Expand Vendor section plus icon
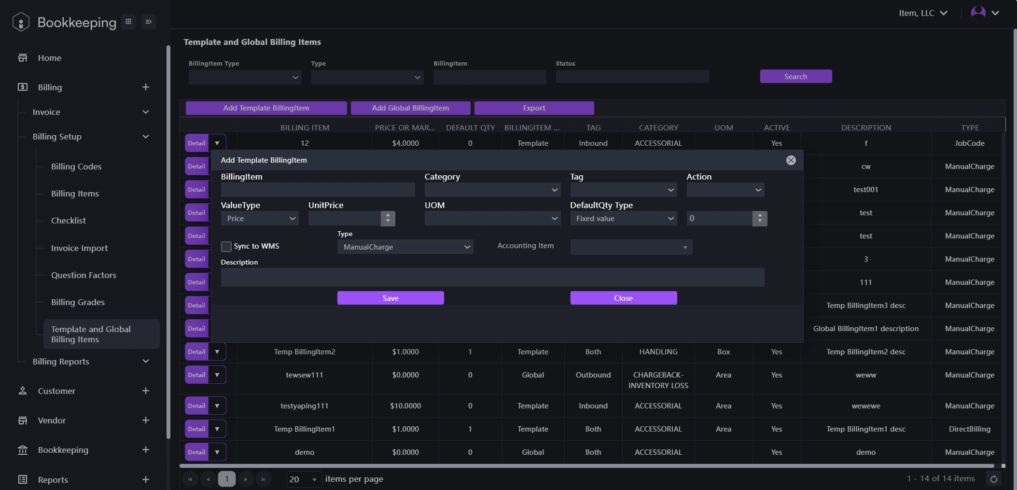 (146, 420)
